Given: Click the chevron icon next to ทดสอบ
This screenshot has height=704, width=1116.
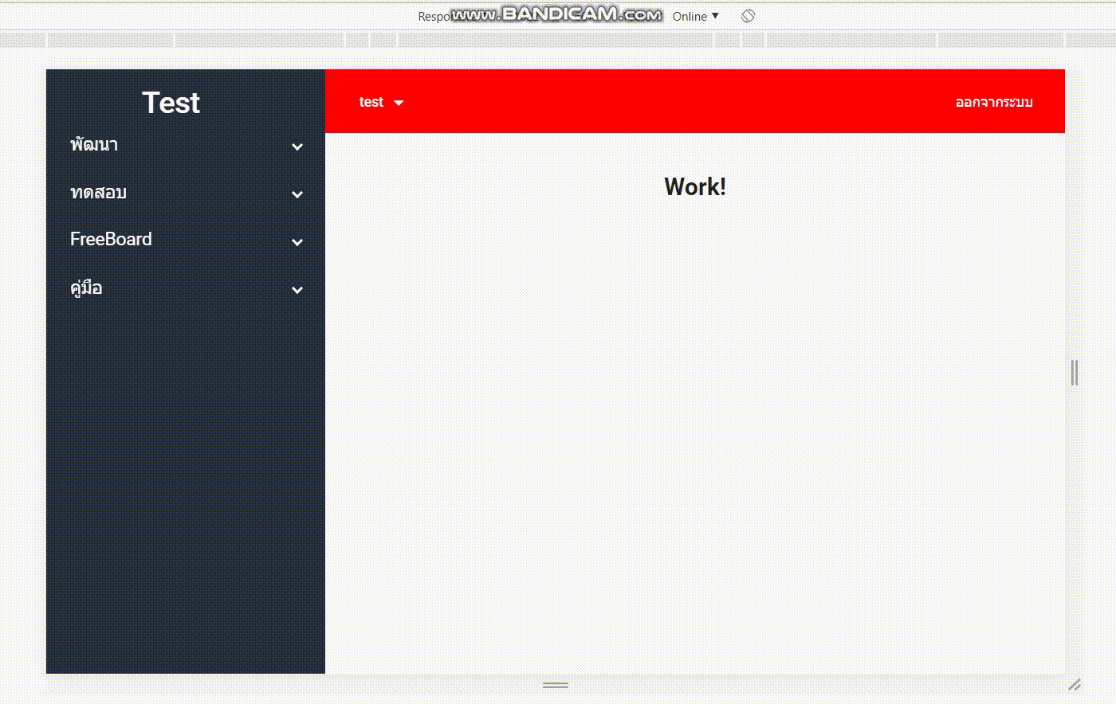Looking at the screenshot, I should coord(297,194).
